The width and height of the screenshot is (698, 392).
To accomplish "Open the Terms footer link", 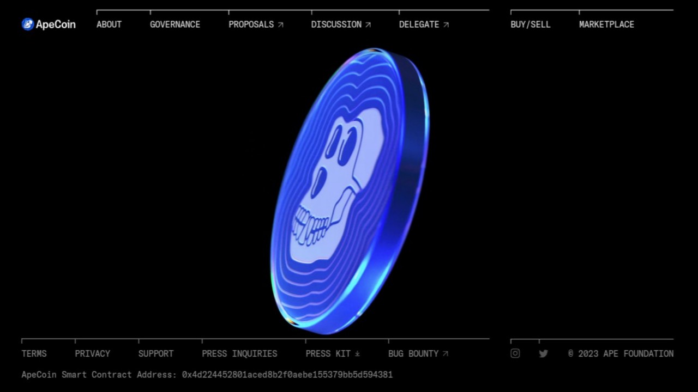I will pos(34,353).
